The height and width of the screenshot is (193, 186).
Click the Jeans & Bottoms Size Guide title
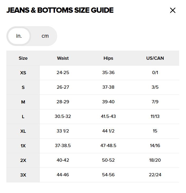point(60,10)
